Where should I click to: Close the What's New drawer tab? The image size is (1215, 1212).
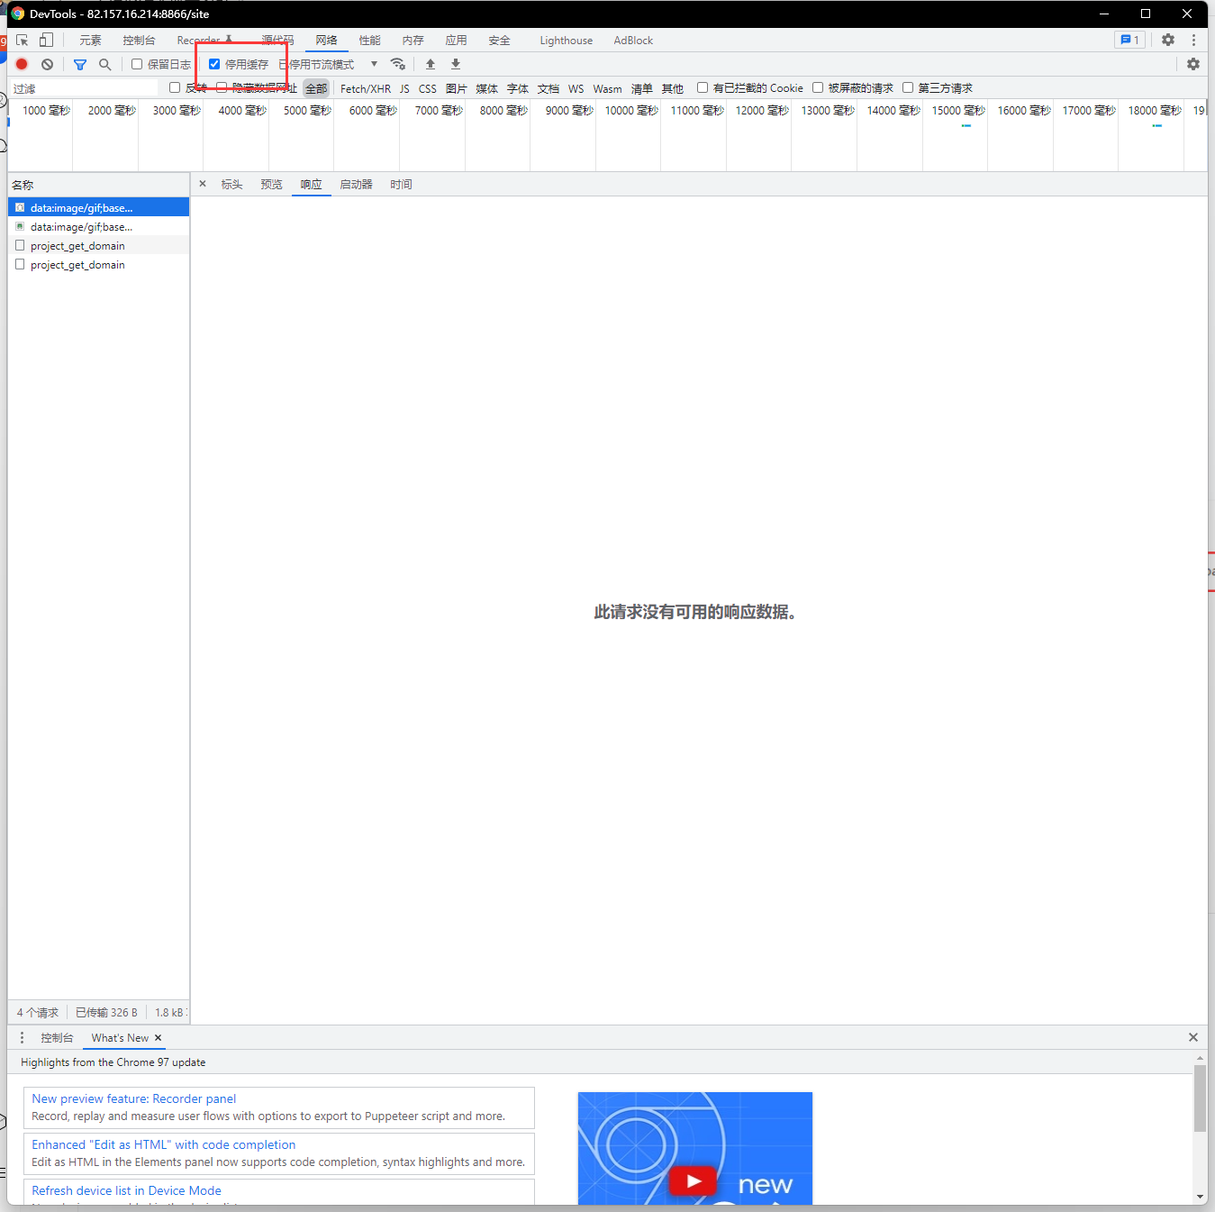tap(159, 1038)
